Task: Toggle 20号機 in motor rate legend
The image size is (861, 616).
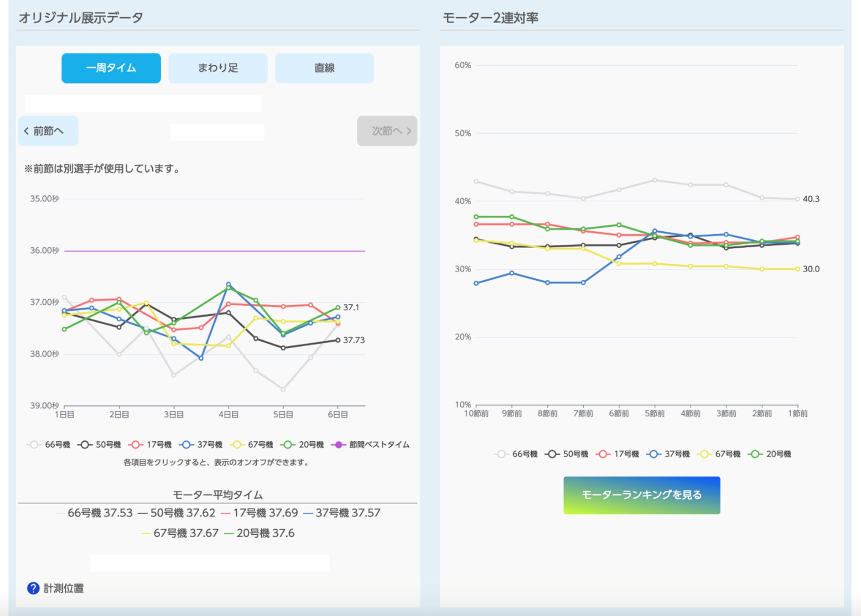Action: 769,454
